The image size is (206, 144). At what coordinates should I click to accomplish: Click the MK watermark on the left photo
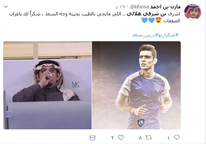76,85
